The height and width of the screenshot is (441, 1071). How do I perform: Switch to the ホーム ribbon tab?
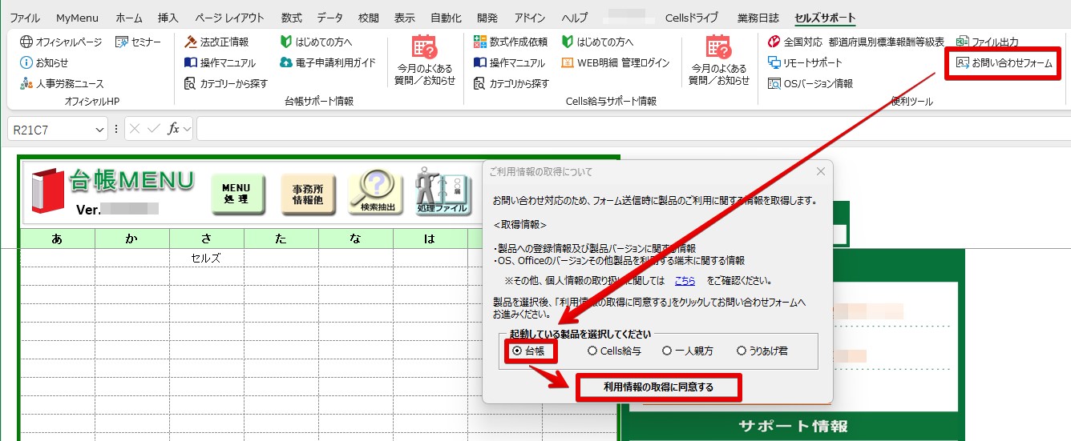(129, 18)
